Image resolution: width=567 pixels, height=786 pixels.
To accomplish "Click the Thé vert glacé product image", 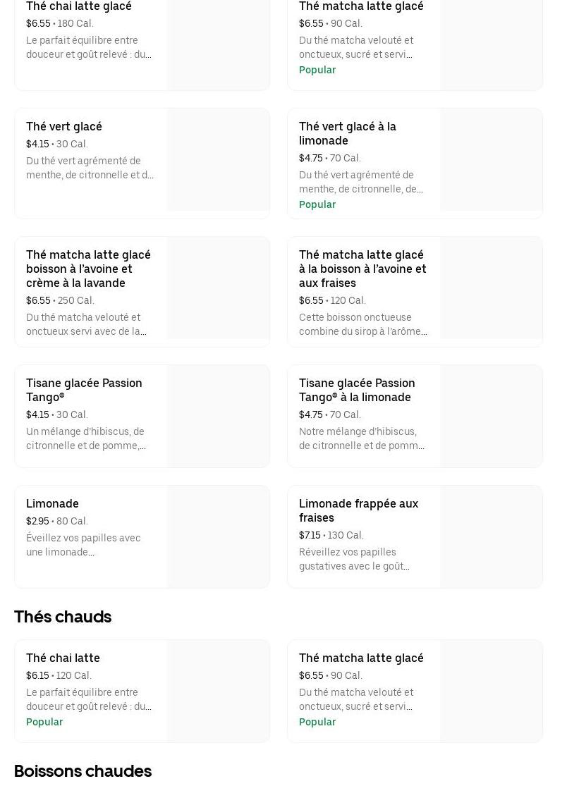I will click(x=219, y=160).
